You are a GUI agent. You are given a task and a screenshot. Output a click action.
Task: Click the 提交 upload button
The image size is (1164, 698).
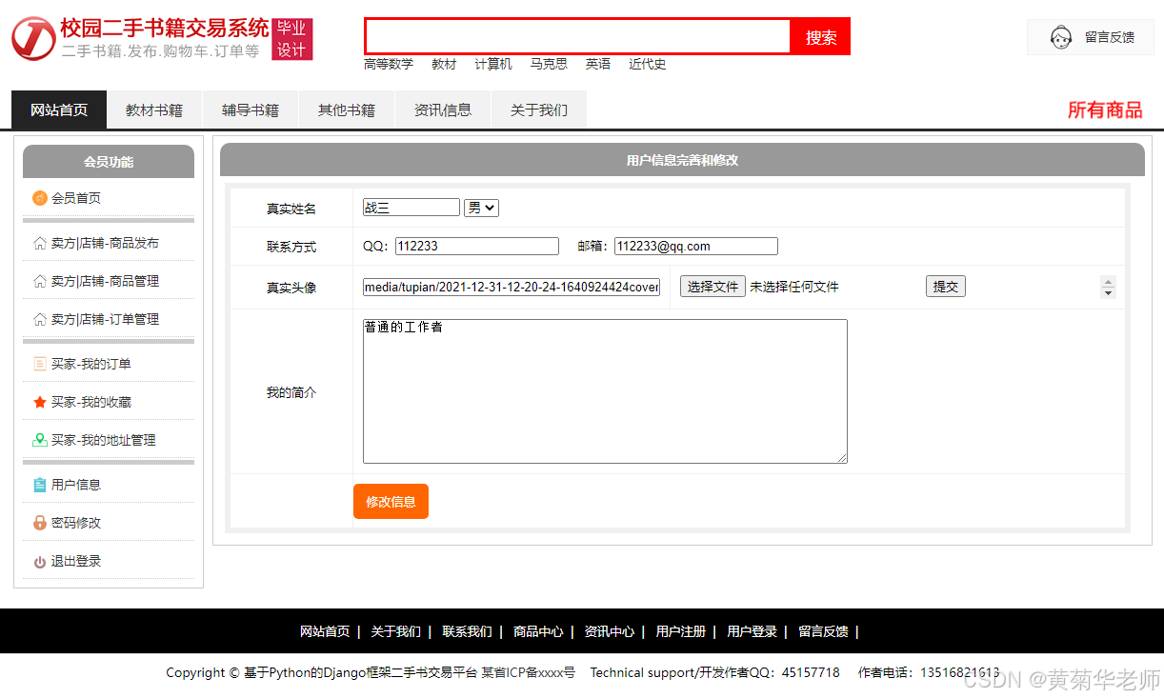pyautogui.click(x=946, y=287)
